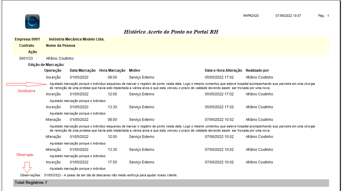Click the "Data Marcação" column header
The width and height of the screenshot is (342, 191).
[83, 70]
